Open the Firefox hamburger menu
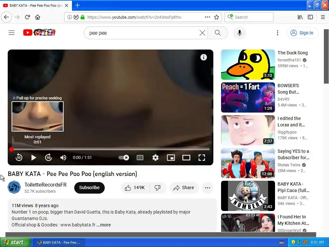Viewport: 329px width, 247px height. 323,17
